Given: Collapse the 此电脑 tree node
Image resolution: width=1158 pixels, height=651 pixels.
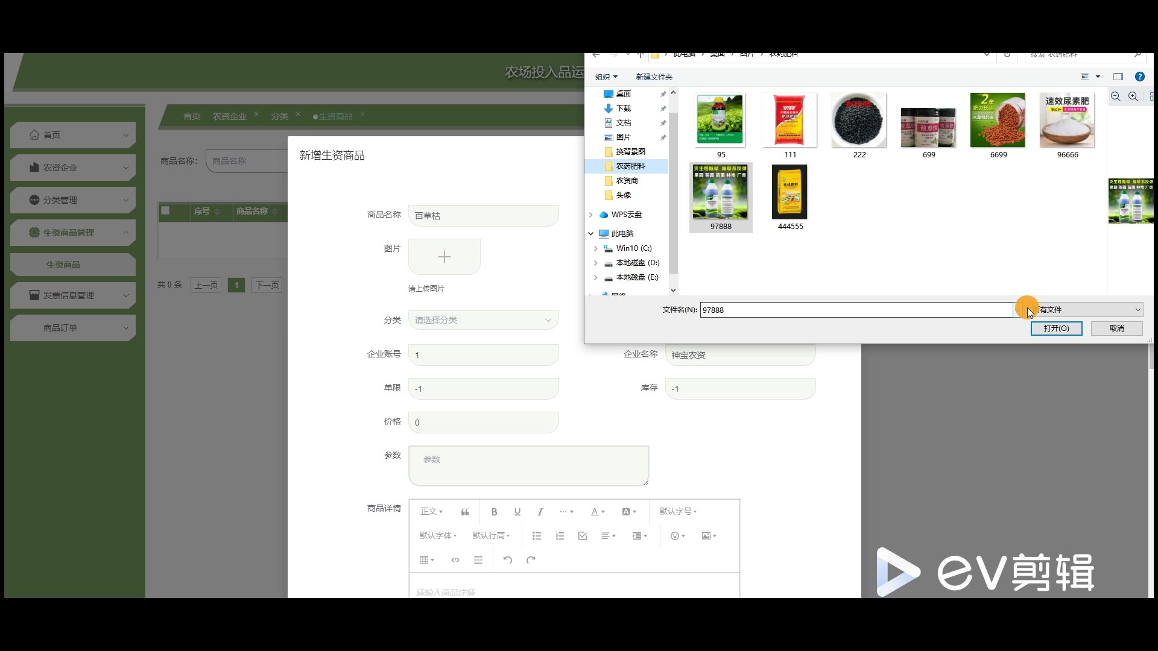Looking at the screenshot, I should click(x=591, y=234).
